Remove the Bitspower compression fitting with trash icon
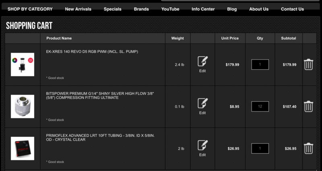Viewport: 322px width, 171px height. 308,106
